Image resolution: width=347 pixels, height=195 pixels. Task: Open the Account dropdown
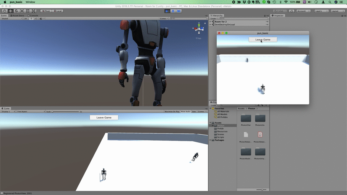click(x=304, y=11)
